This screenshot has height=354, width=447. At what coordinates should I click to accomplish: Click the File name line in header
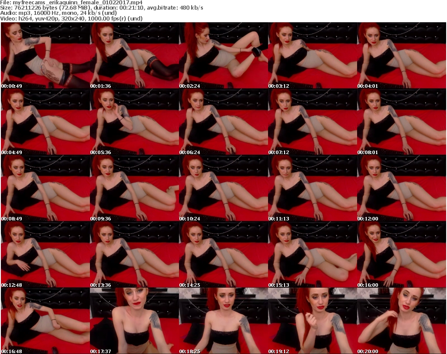[71, 3]
